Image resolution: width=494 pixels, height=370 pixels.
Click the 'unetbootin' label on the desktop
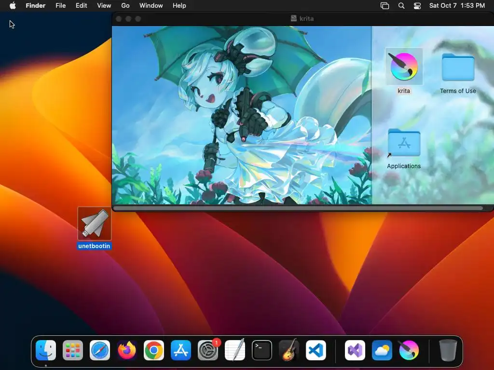[x=94, y=246]
